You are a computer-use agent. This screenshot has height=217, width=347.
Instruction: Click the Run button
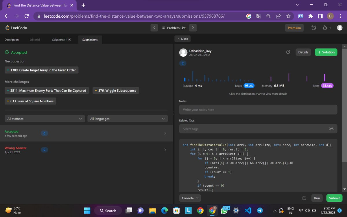click(x=317, y=198)
